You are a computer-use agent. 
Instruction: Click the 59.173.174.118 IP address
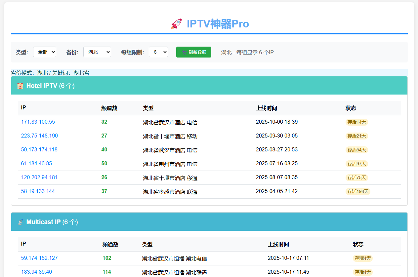click(x=39, y=150)
